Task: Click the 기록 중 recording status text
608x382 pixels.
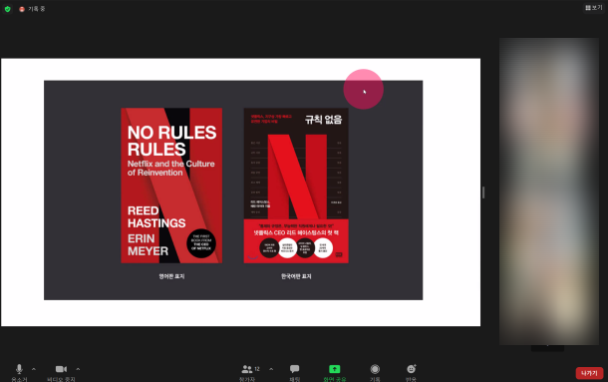Action: tap(37, 9)
